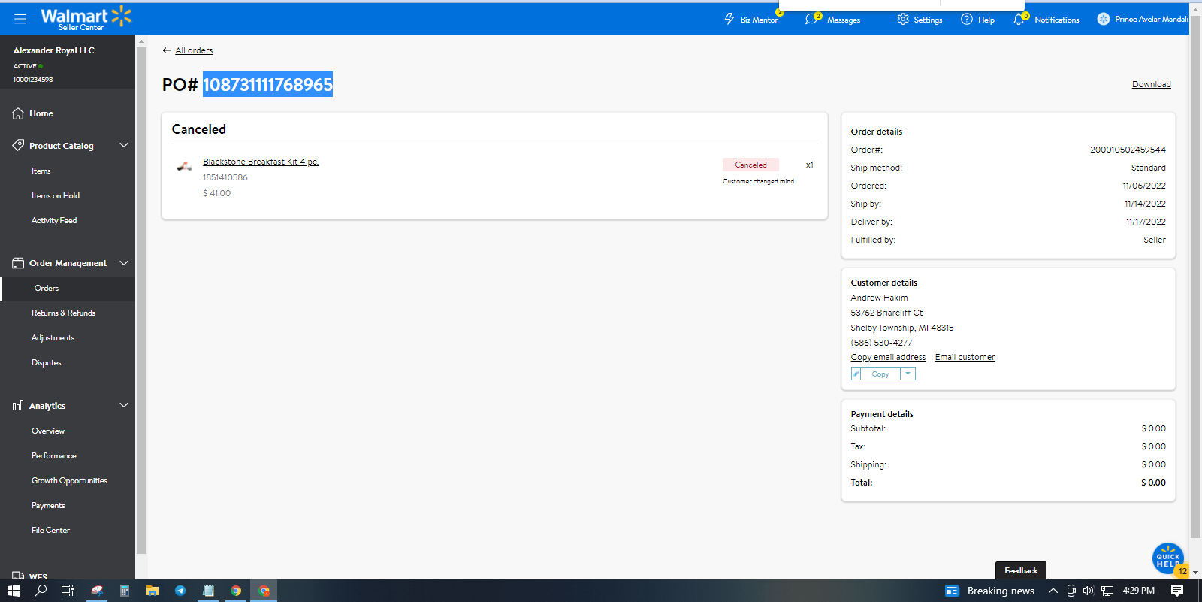Open Items under Product Catalog
This screenshot has width=1202, height=602.
[41, 171]
